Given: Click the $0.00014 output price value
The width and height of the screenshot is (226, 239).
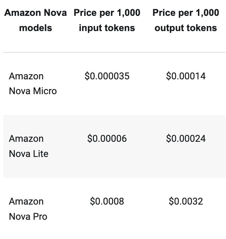Looking at the screenshot, I should [x=186, y=76].
